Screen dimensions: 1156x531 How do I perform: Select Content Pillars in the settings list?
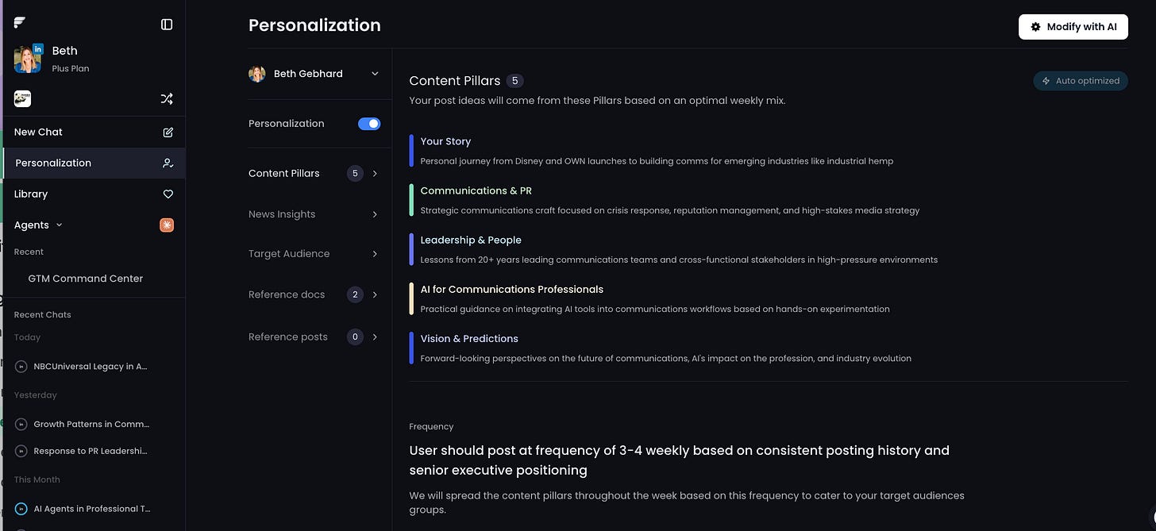click(314, 173)
